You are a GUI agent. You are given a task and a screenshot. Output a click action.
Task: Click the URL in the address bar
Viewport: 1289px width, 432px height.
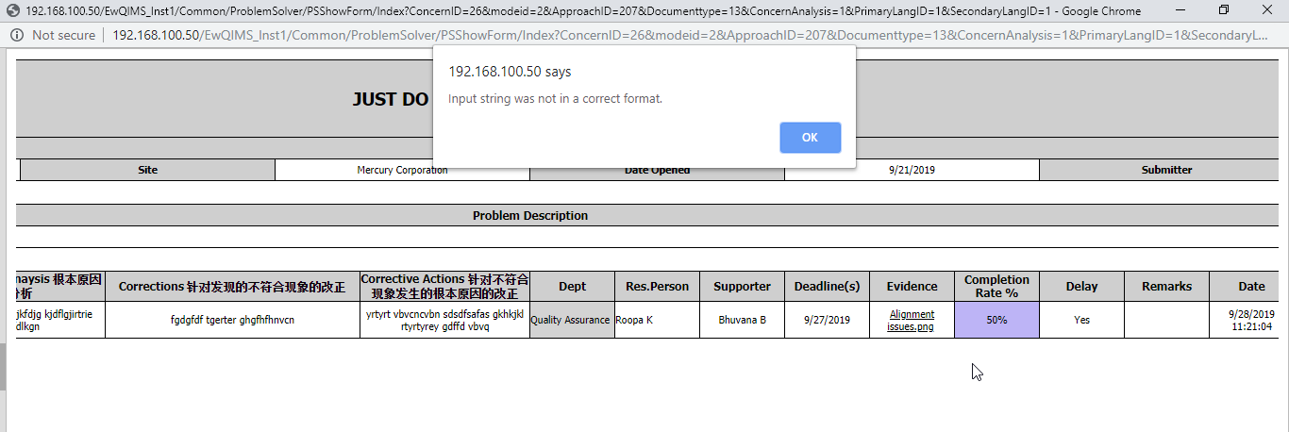(x=689, y=35)
